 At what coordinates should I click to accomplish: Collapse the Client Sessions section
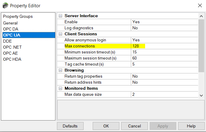(x=60, y=34)
